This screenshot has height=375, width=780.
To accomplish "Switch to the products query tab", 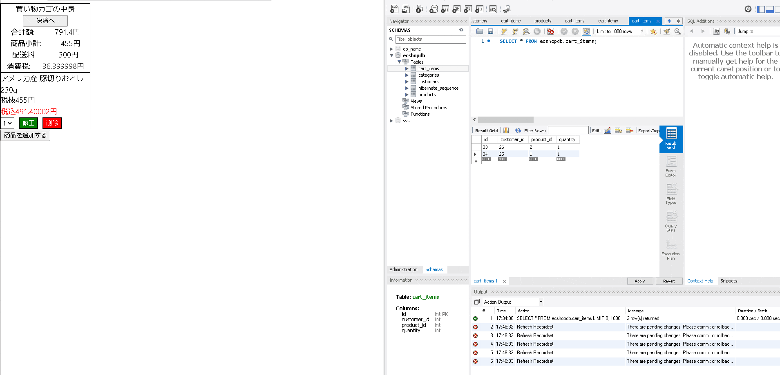I will point(543,21).
